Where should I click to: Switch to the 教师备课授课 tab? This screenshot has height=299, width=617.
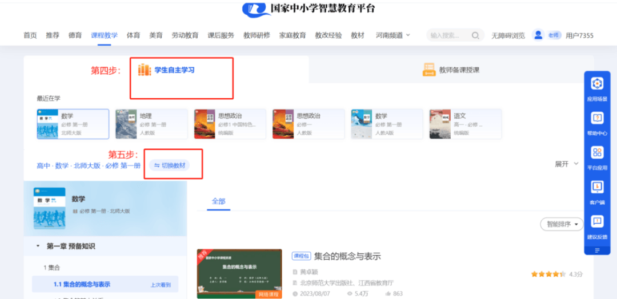[451, 70]
